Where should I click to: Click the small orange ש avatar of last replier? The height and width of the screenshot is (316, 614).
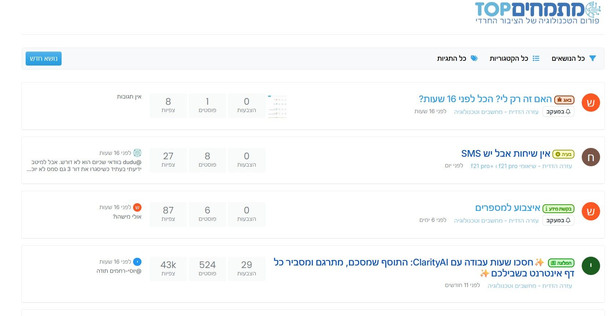click(x=137, y=207)
